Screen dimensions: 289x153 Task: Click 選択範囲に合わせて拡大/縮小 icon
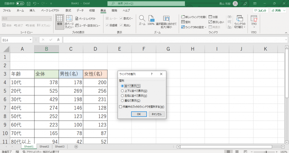coord(166,22)
